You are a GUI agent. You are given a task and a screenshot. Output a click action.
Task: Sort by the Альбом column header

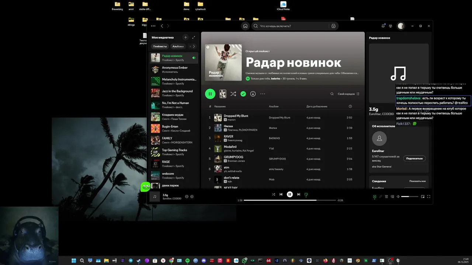[274, 106]
